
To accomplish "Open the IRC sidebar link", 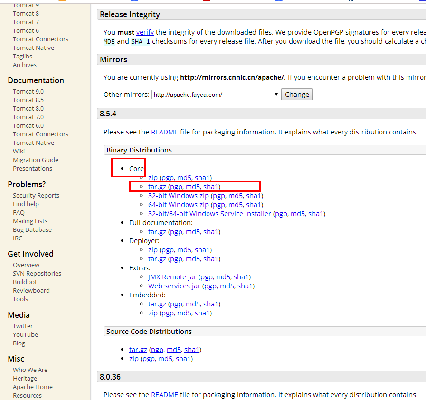I will click(18, 238).
